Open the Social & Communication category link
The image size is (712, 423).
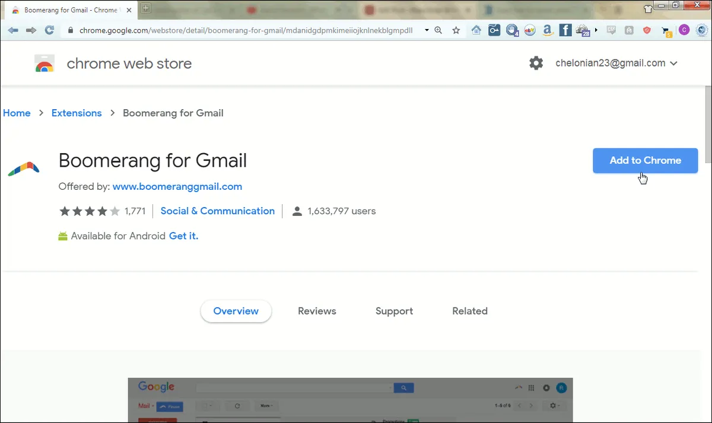[x=218, y=211]
